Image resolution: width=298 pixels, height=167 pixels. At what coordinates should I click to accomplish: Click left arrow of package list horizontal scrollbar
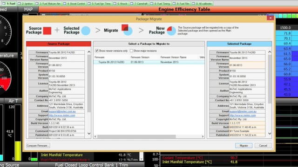click(x=95, y=136)
